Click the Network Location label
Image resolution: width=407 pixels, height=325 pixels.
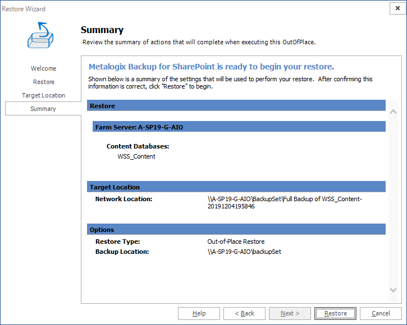point(124,199)
